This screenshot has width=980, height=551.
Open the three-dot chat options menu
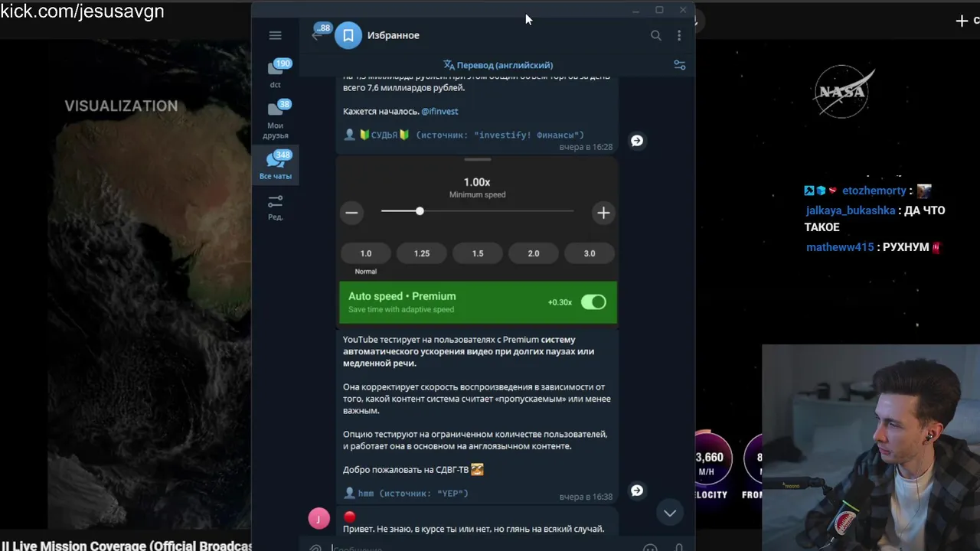click(x=679, y=35)
